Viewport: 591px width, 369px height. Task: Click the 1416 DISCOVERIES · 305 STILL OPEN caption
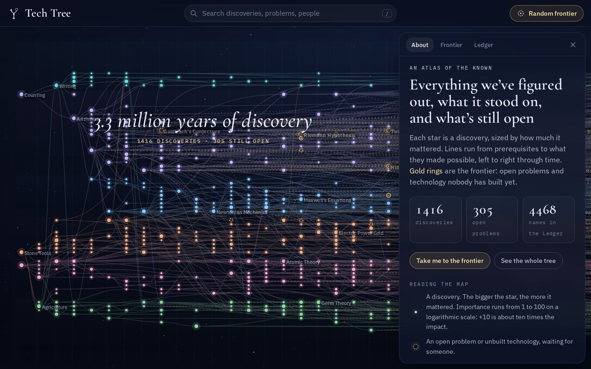[x=203, y=141]
